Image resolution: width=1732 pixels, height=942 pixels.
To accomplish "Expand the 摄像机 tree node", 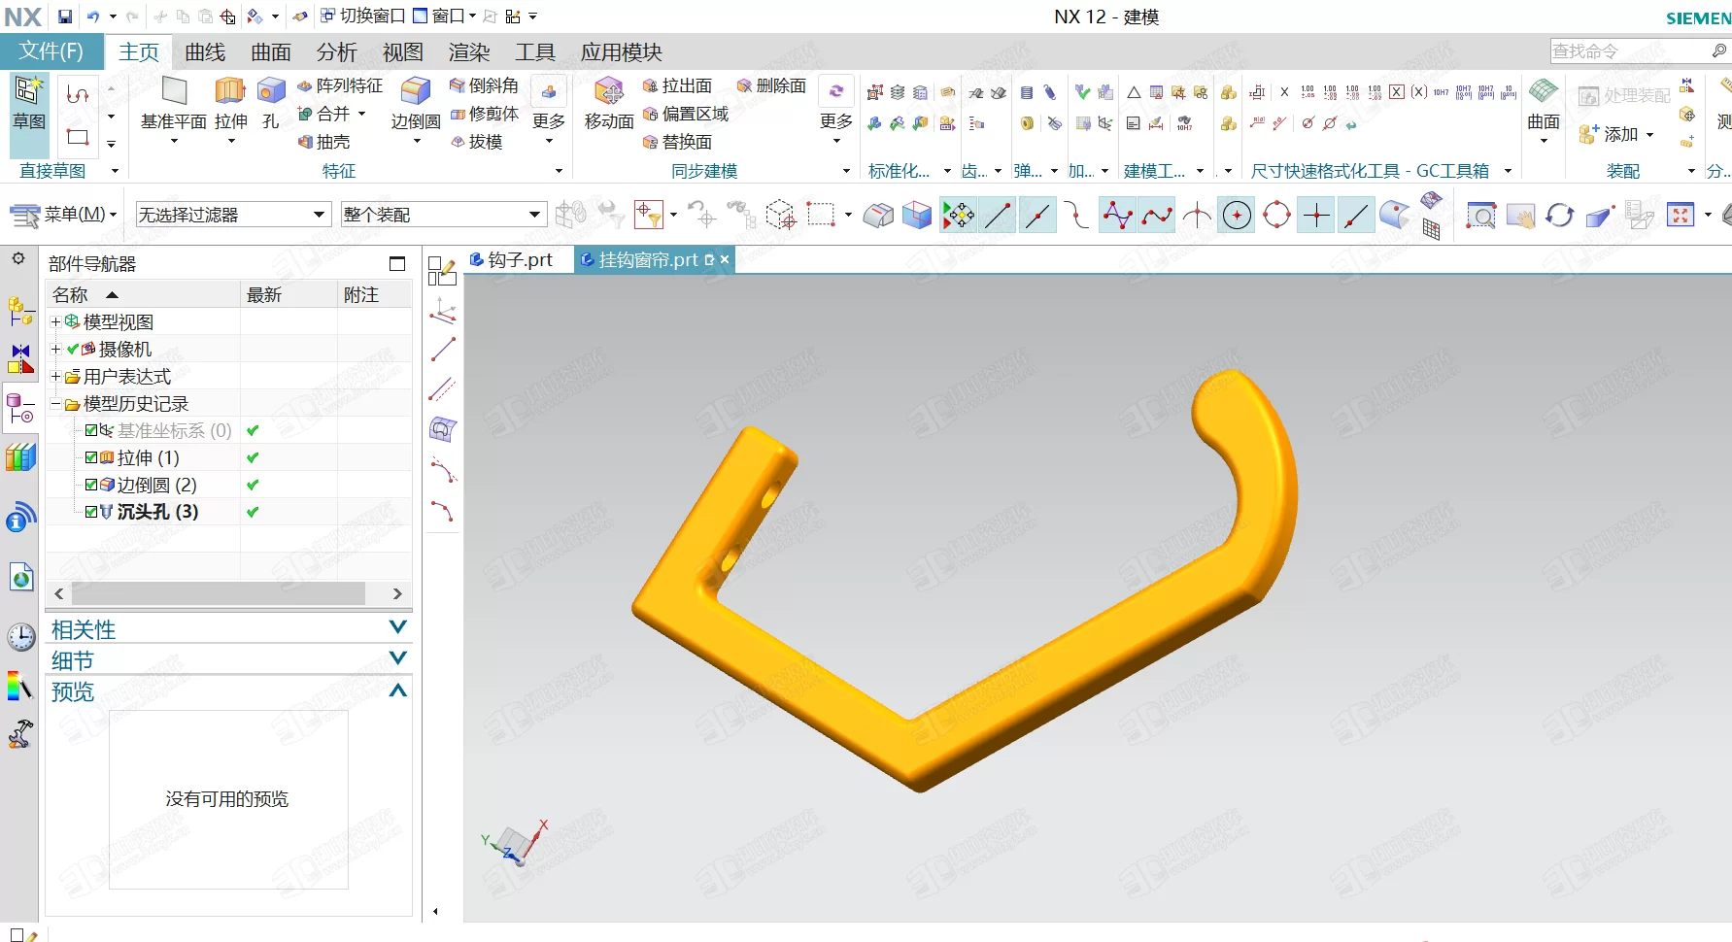I will [x=55, y=349].
